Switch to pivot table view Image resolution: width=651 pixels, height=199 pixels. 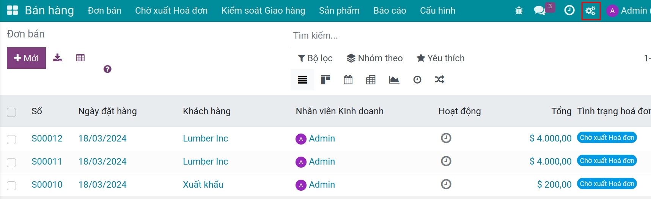click(x=371, y=80)
